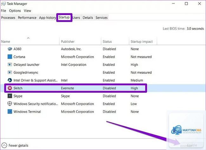Click Evernote publisher cell
Screen dimensions: 206x150
pyautogui.click(x=68, y=88)
